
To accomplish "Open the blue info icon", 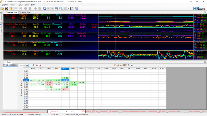I will [77, 8].
